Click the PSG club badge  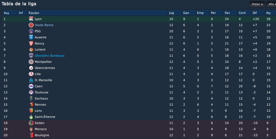[x=31, y=31]
